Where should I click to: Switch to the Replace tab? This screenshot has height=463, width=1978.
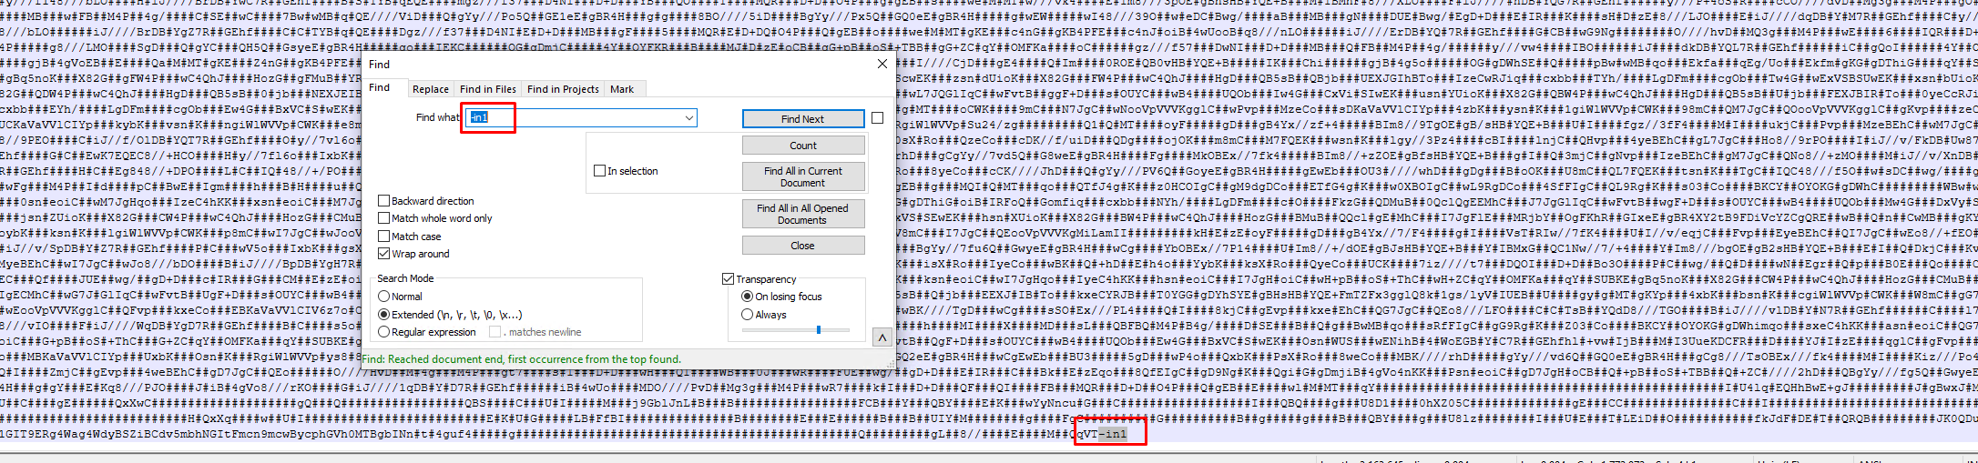tap(430, 89)
